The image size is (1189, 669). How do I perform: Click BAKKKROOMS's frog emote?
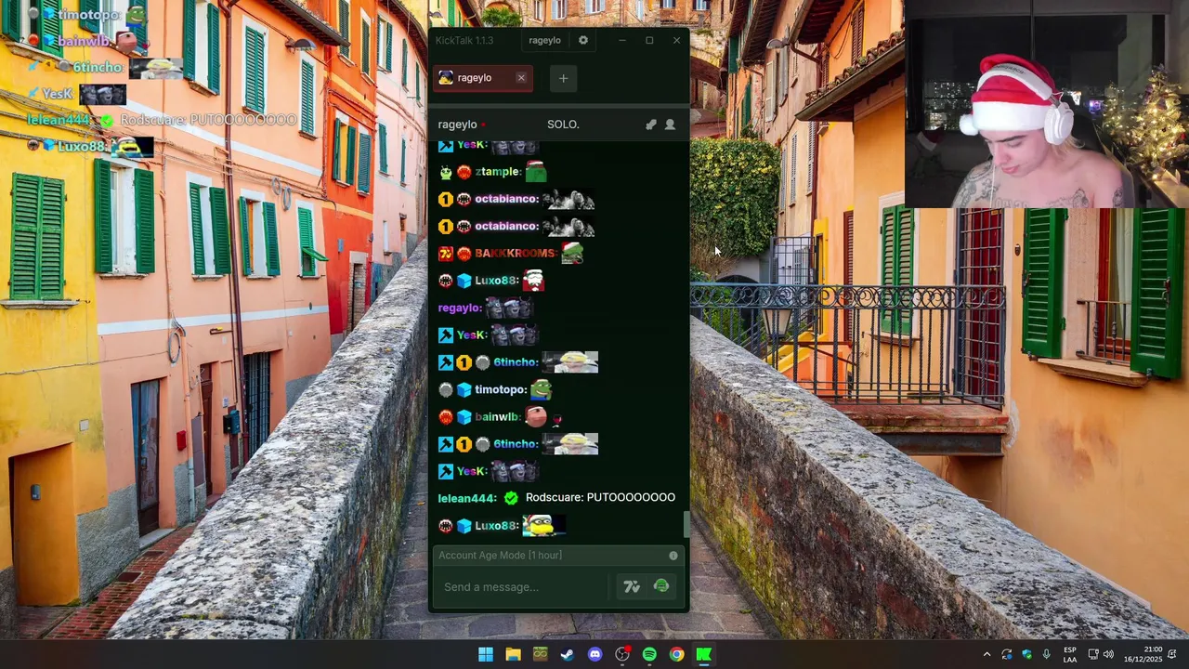tap(571, 253)
